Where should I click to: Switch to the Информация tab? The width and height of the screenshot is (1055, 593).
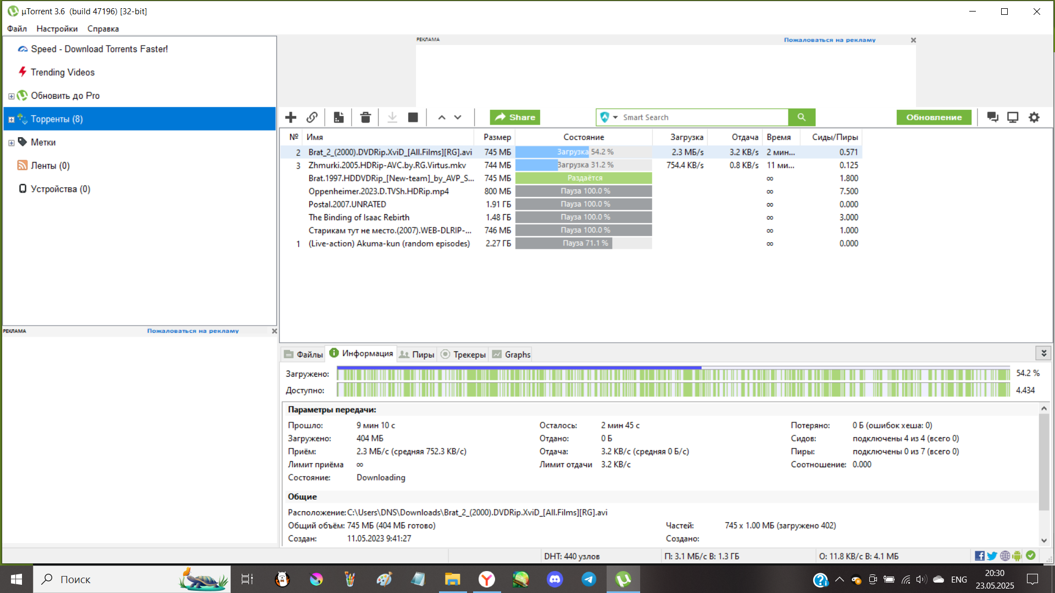[361, 353]
